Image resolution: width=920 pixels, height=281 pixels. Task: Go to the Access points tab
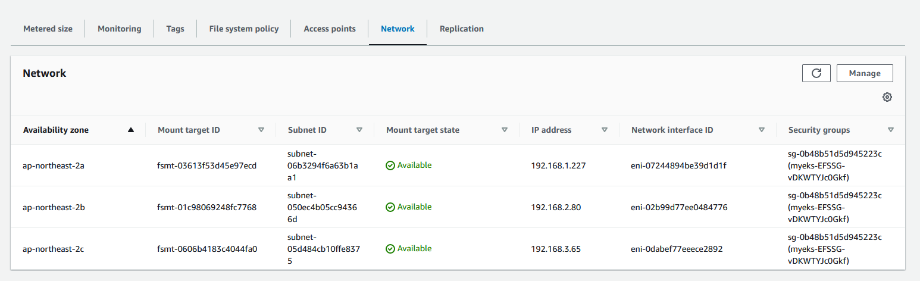[329, 29]
